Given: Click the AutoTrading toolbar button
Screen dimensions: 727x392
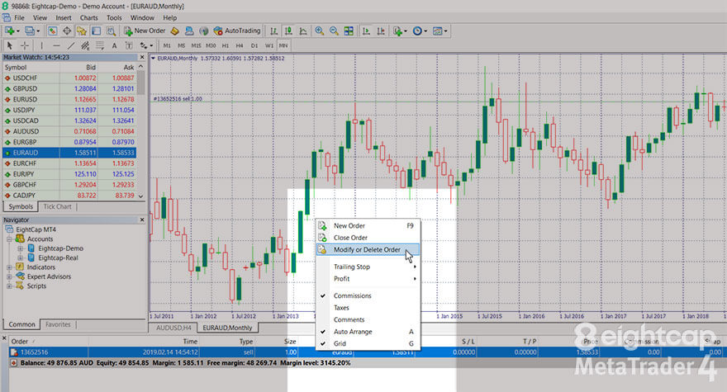Looking at the screenshot, I should tap(237, 31).
